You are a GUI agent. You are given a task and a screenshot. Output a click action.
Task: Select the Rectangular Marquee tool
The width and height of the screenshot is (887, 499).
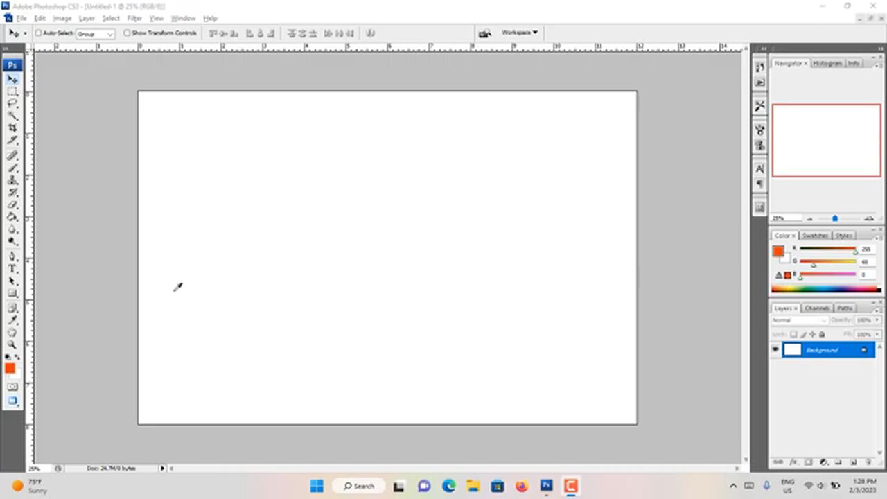[12, 91]
